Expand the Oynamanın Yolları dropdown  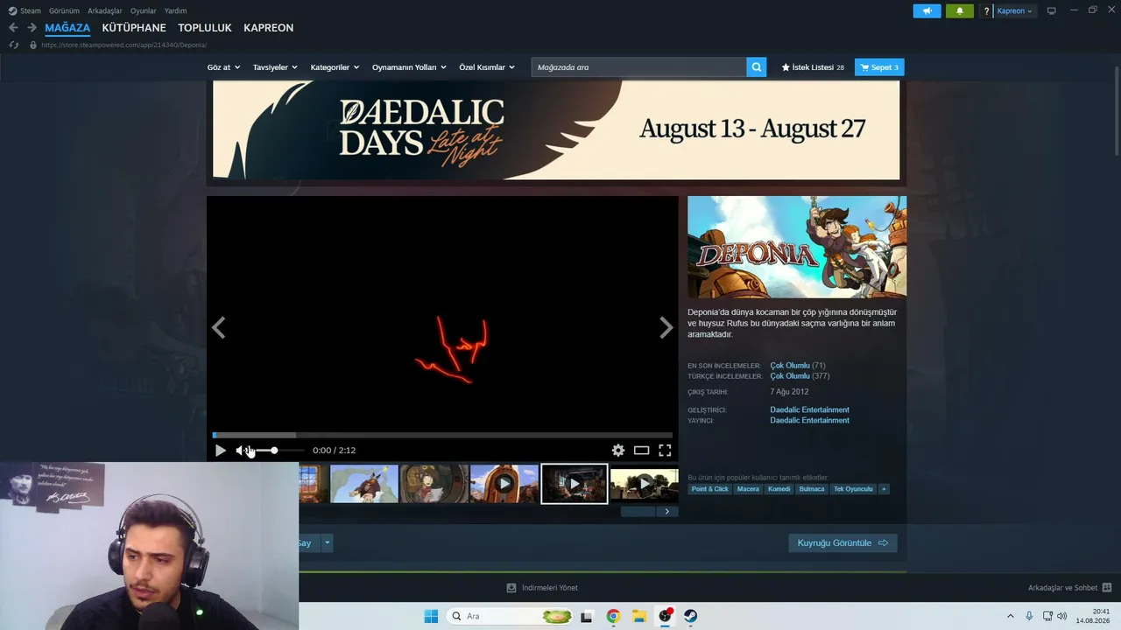tap(409, 67)
